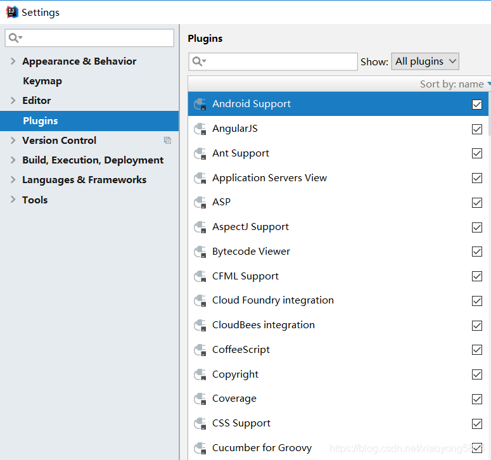This screenshot has width=491, height=460.
Task: Click the Bytecode Viewer plugin icon
Action: pyautogui.click(x=200, y=252)
